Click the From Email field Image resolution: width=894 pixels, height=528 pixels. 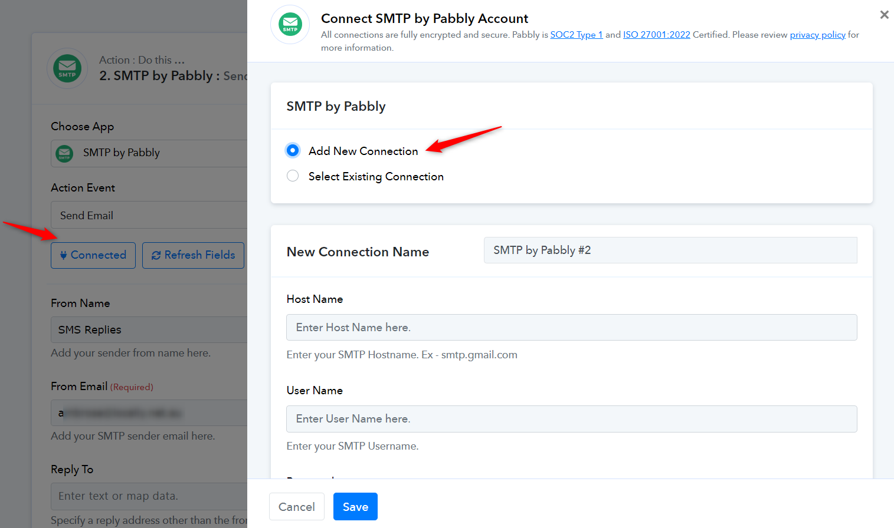coord(149,413)
